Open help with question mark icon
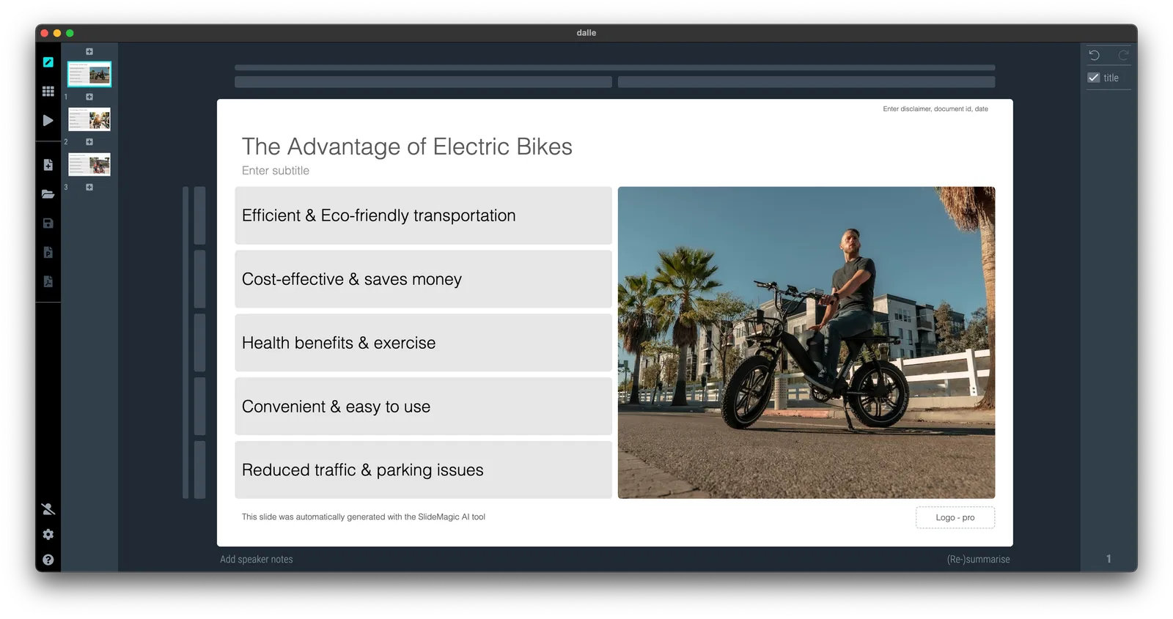Screen dimensions: 1173x619 click(48, 560)
